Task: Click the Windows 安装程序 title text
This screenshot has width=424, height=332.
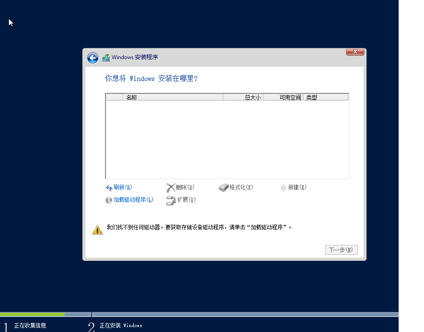Action: click(135, 57)
